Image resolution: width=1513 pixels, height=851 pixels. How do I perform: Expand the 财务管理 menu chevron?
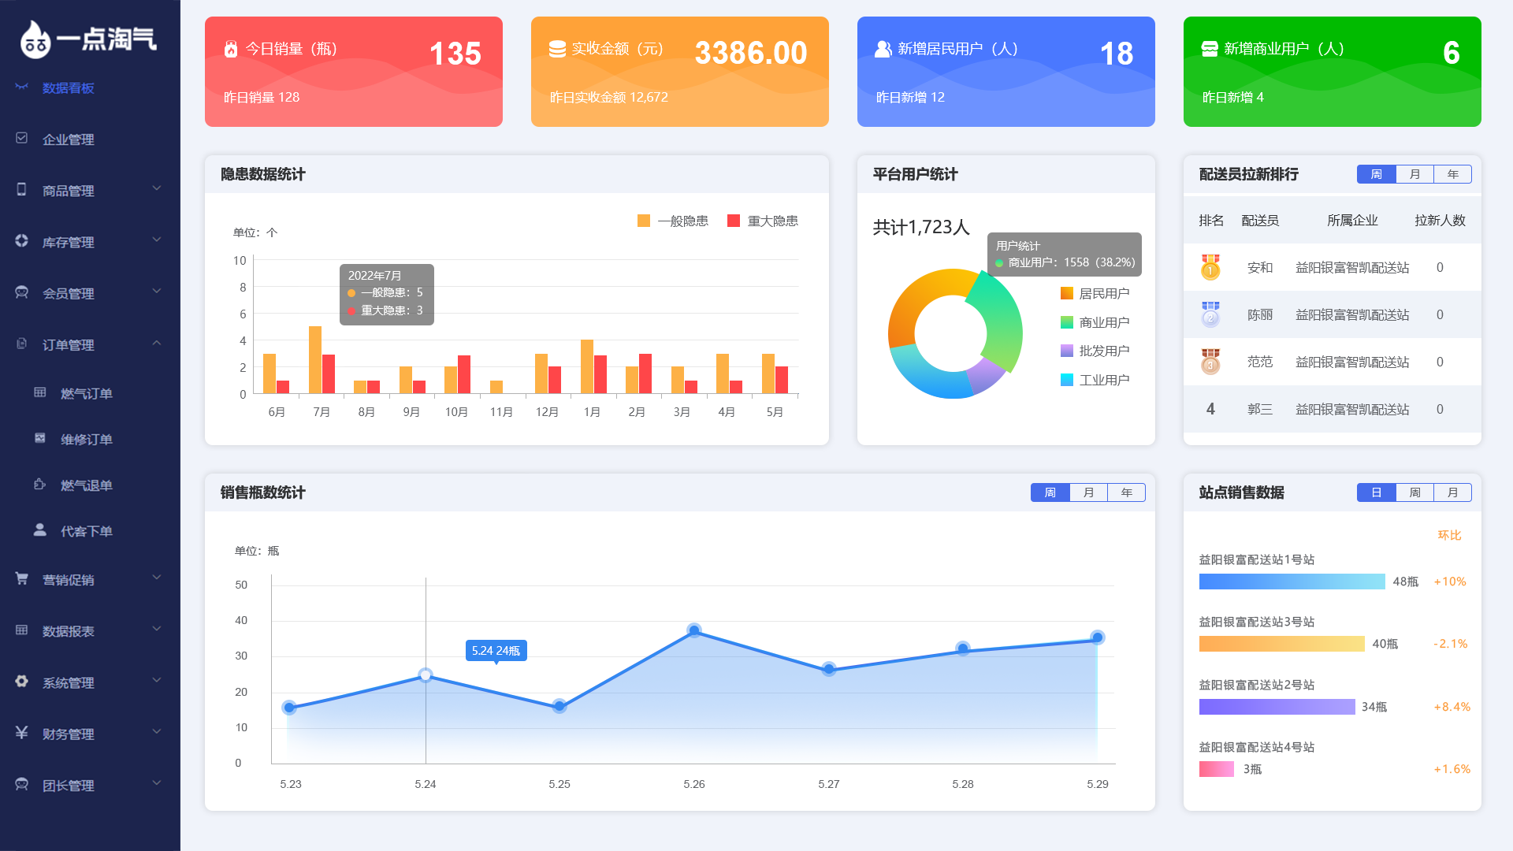(x=157, y=731)
